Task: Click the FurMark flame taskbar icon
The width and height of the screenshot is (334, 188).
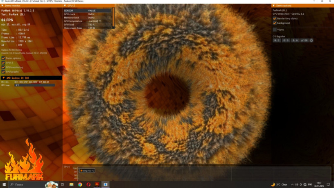Action: point(97,184)
